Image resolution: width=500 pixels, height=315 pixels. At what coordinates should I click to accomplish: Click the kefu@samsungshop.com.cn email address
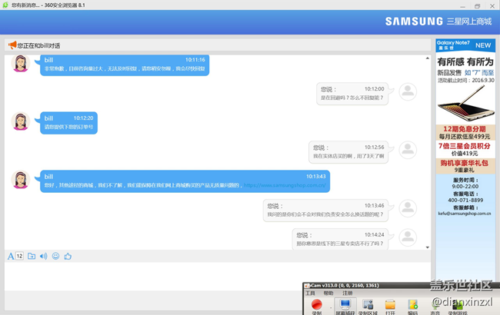[x=465, y=214]
